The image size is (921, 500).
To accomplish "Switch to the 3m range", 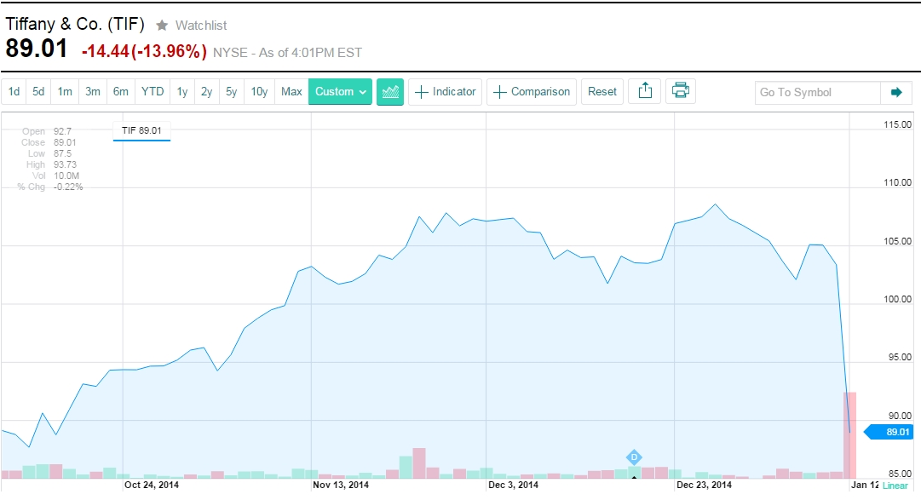I will tap(93, 92).
